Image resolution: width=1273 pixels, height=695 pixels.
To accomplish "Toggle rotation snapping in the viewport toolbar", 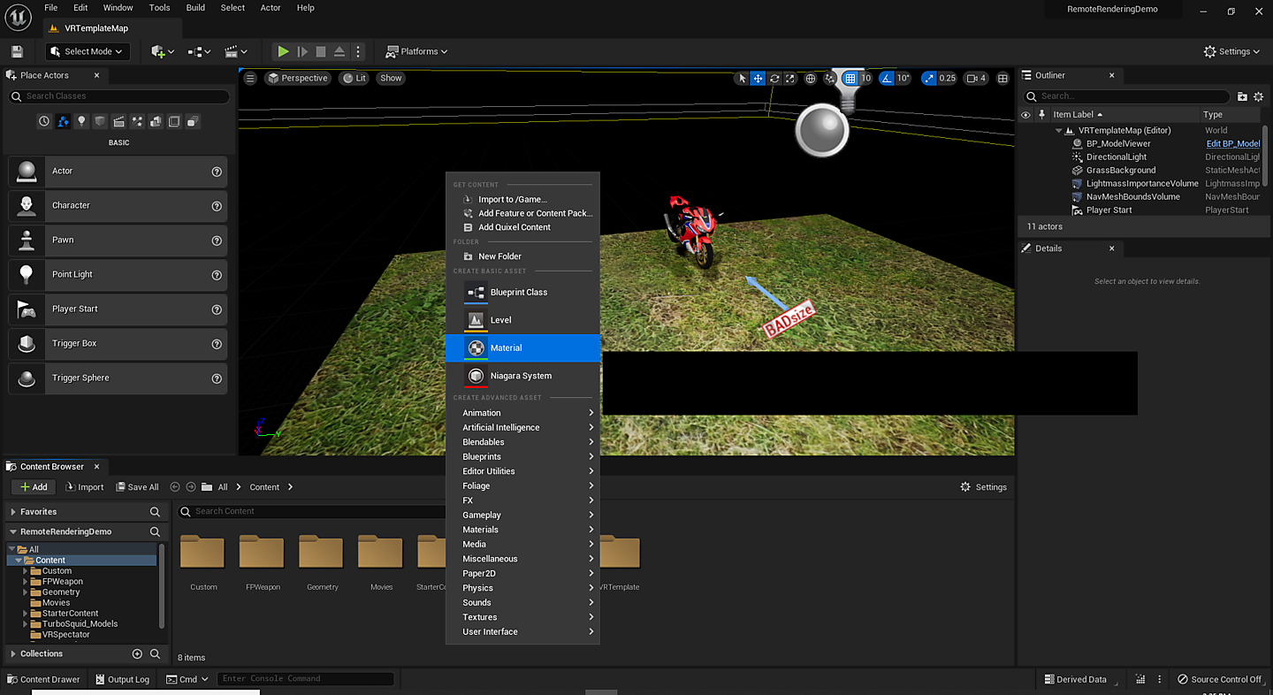I will pyautogui.click(x=888, y=78).
